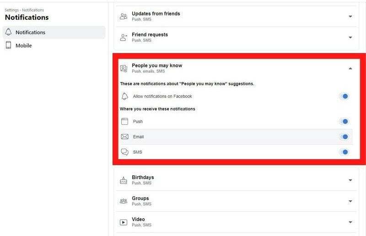Click the Email envelope icon
The width and height of the screenshot is (366, 236).
pyautogui.click(x=124, y=137)
